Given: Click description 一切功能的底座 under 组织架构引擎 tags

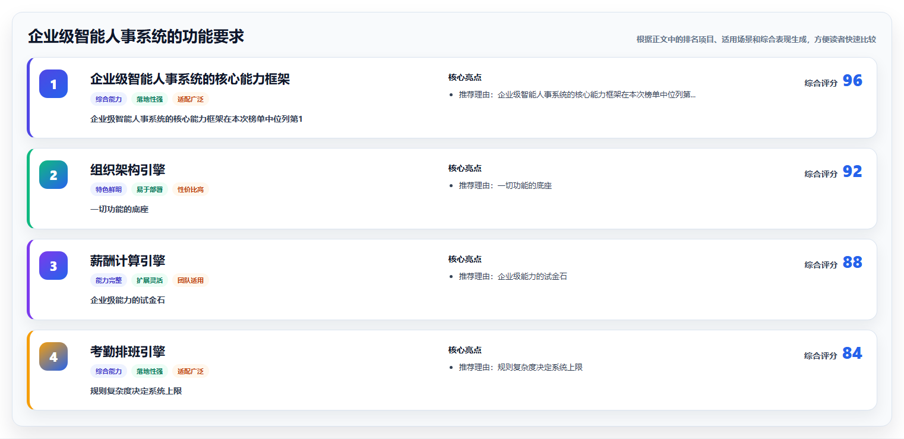Looking at the screenshot, I should (x=119, y=209).
